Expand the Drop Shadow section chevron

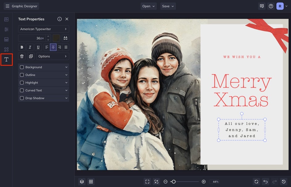(66, 98)
